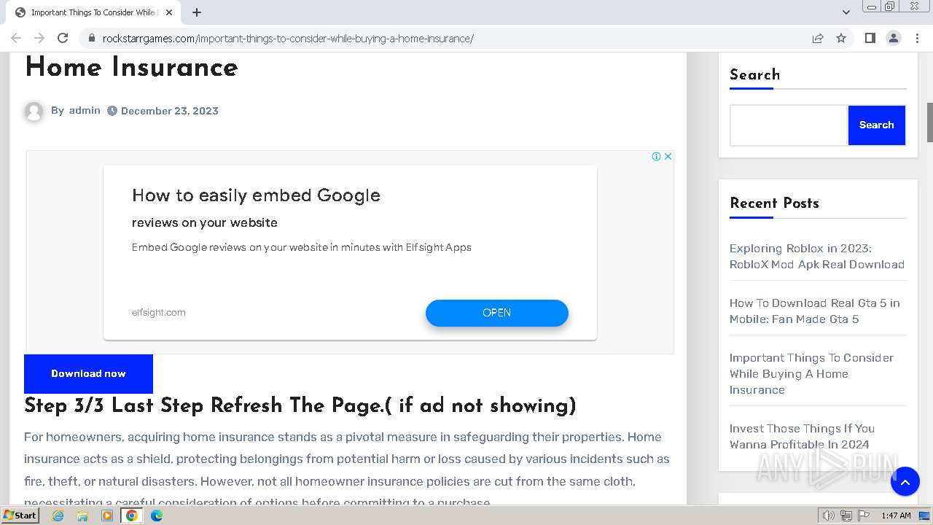Click the sidebar search text field
This screenshot has height=525, width=933.
click(x=789, y=125)
